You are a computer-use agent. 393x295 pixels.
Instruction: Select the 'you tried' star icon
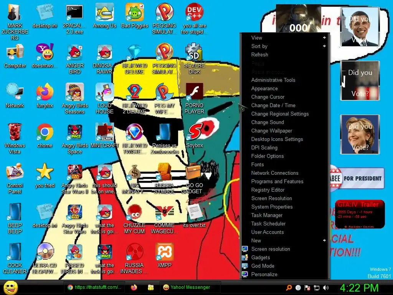coord(45,175)
